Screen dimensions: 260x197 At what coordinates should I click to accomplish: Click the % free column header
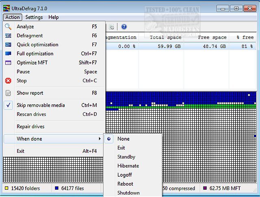(x=243, y=37)
